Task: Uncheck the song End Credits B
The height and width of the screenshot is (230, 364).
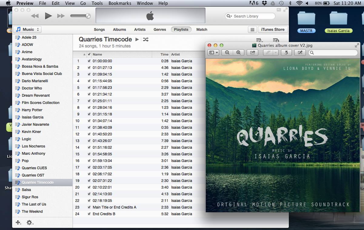Action: [x=89, y=214]
